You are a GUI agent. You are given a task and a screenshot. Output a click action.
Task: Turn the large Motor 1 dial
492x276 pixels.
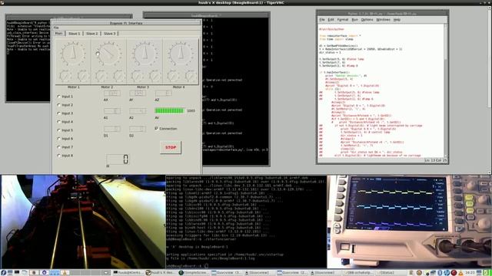point(73,53)
